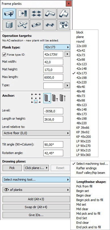The image size is (110, 230).
Task: Select Rafter endings in machining menu
Action: (86, 168)
